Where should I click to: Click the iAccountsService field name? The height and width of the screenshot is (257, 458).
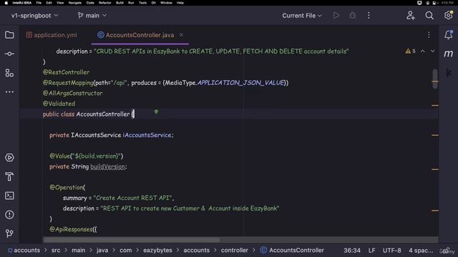tap(147, 135)
